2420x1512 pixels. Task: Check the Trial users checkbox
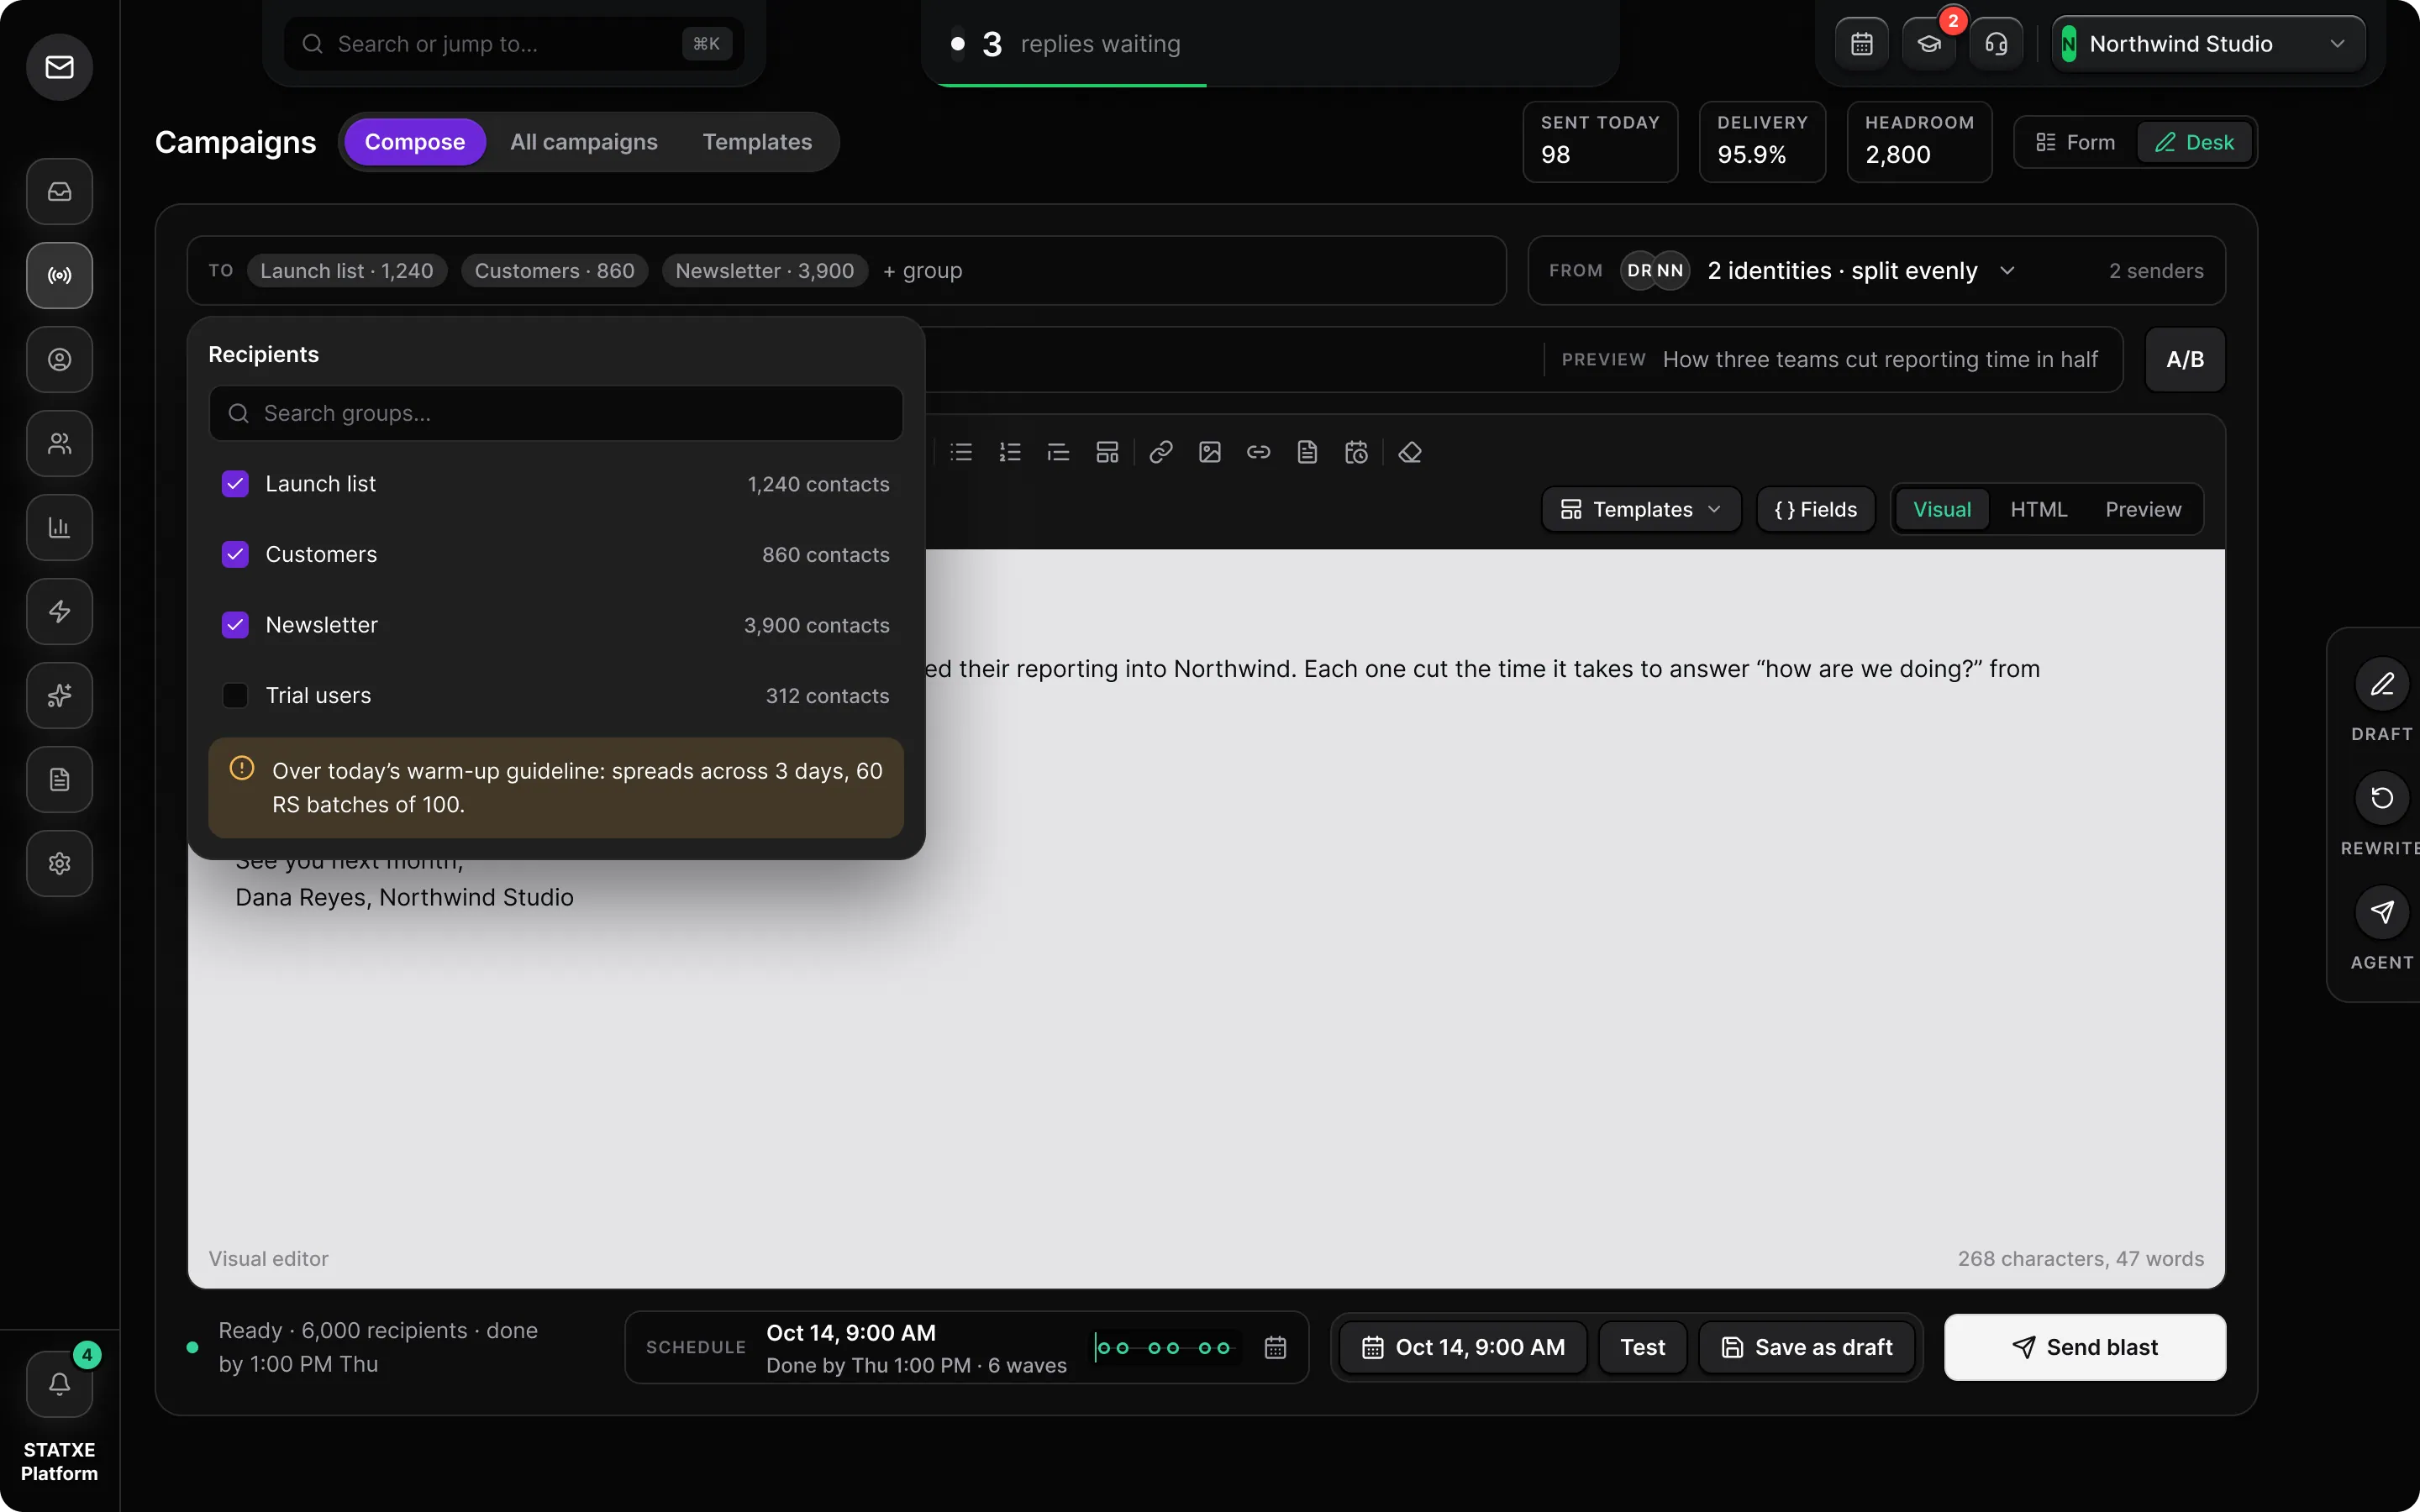(235, 695)
